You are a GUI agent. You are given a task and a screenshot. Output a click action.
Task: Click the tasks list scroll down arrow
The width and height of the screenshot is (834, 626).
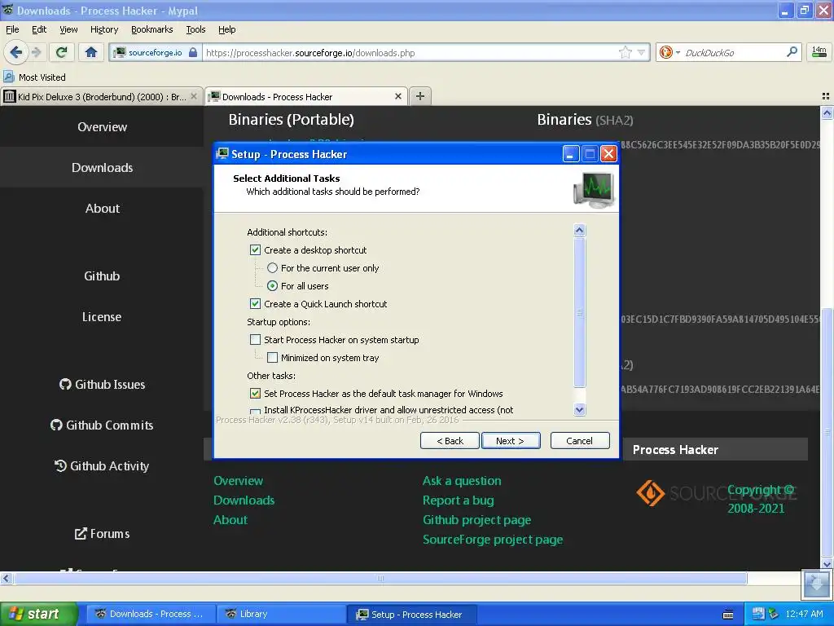coord(580,409)
